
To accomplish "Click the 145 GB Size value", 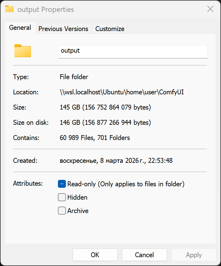I will tap(105, 107).
